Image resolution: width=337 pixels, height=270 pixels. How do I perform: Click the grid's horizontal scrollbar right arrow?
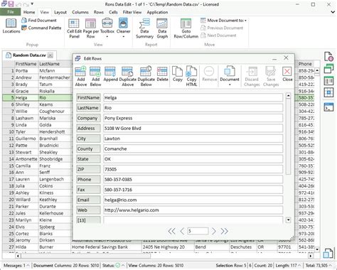tap(310, 256)
